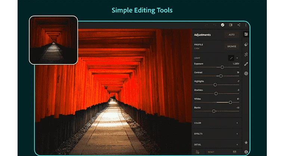Click the settings icon left of Reset

198,152
